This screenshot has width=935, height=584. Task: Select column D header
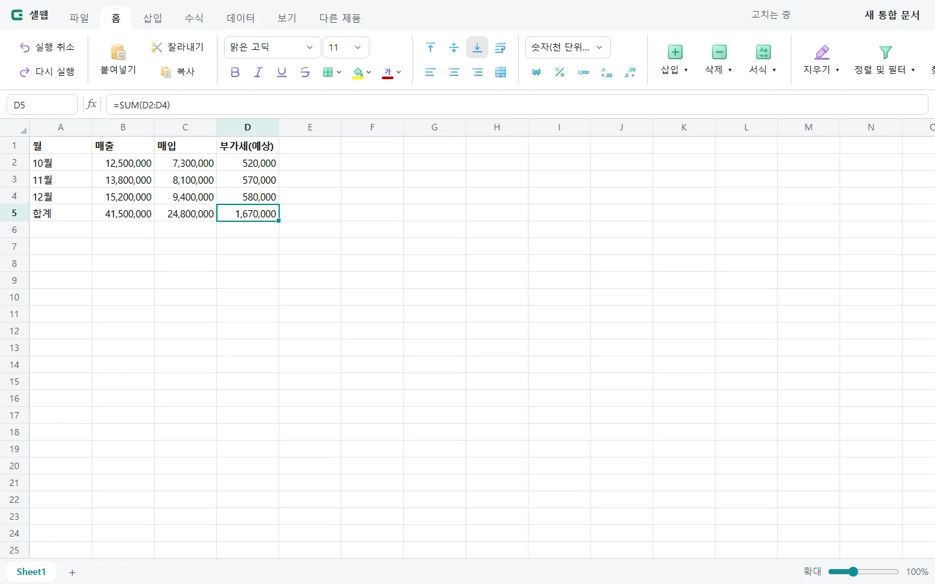(x=247, y=127)
